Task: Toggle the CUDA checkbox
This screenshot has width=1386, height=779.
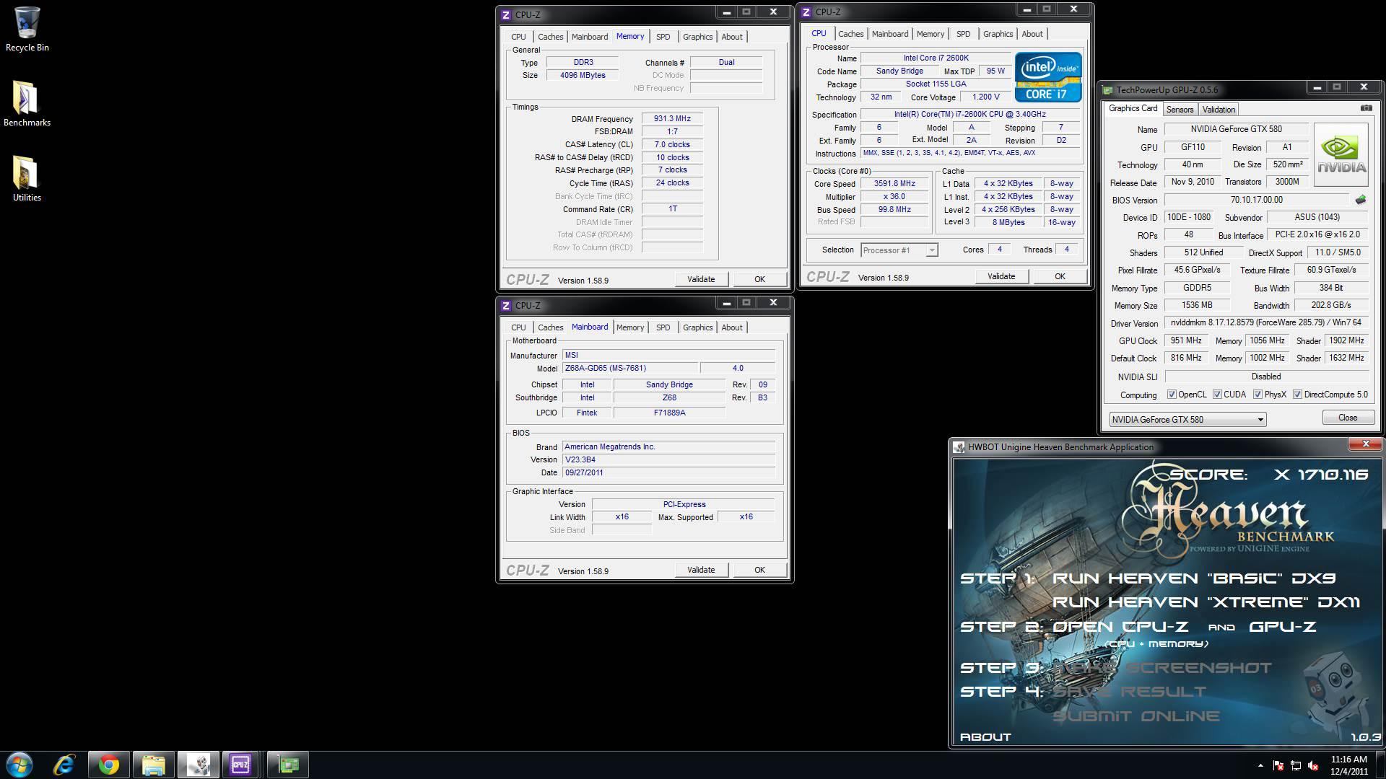Action: tap(1217, 395)
